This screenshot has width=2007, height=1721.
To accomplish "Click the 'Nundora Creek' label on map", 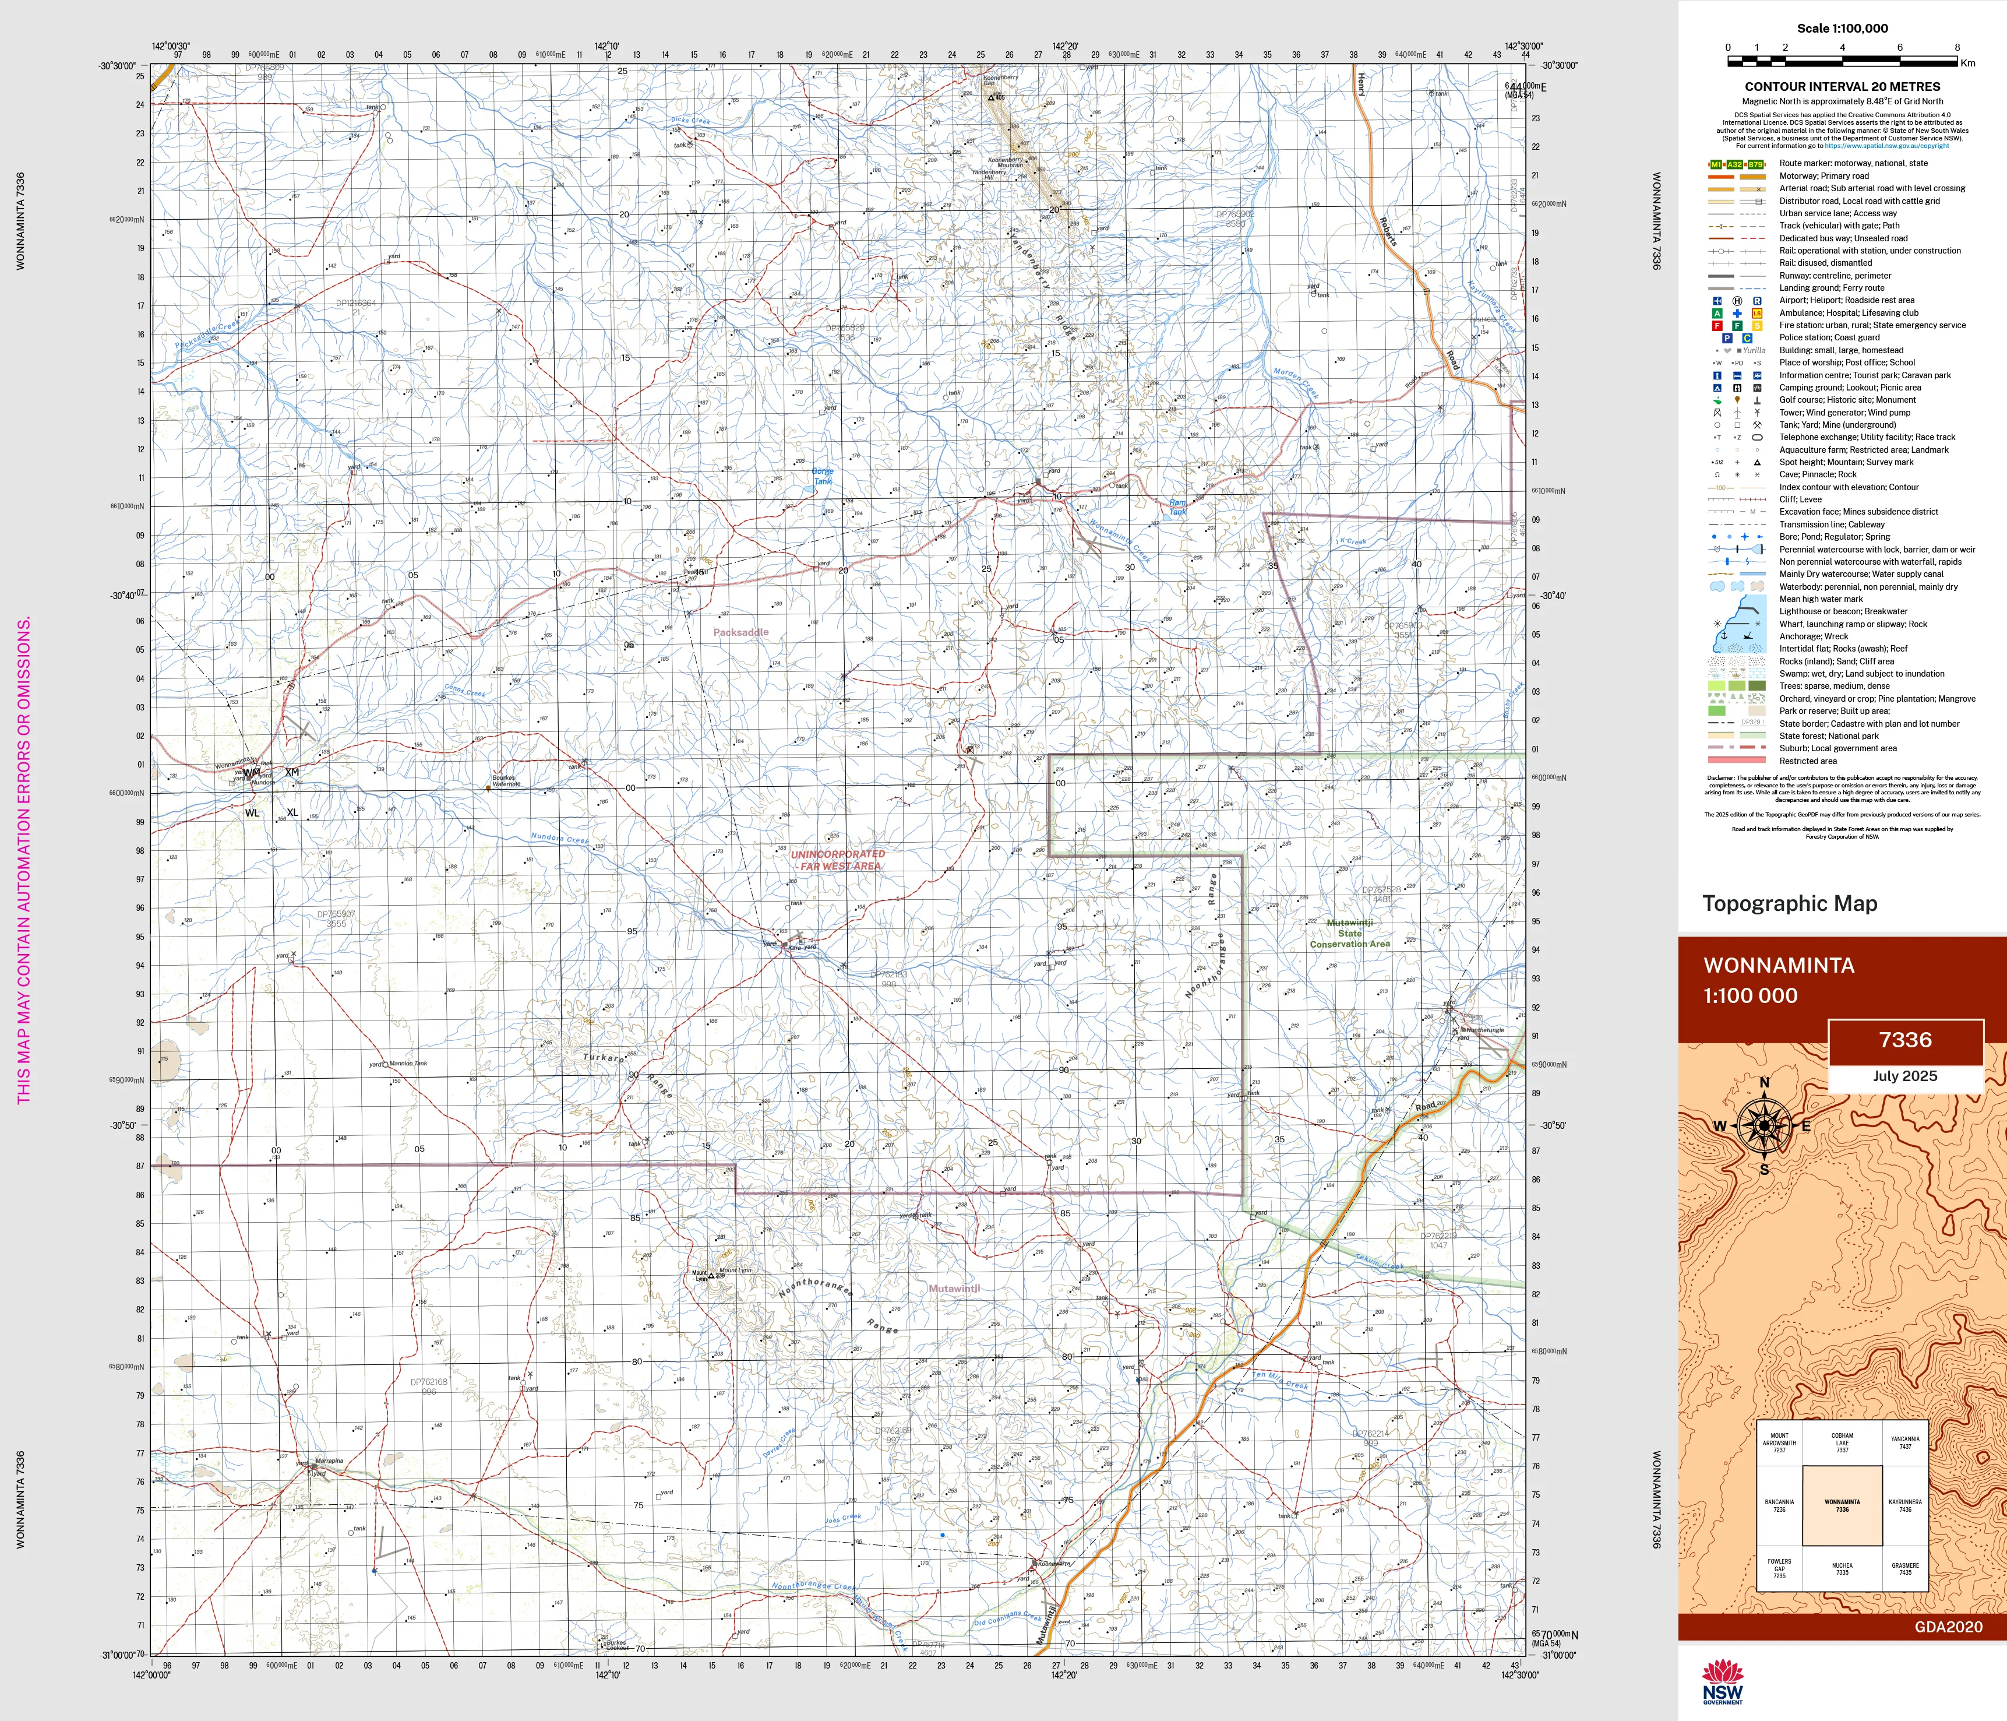I will pyautogui.click(x=560, y=838).
